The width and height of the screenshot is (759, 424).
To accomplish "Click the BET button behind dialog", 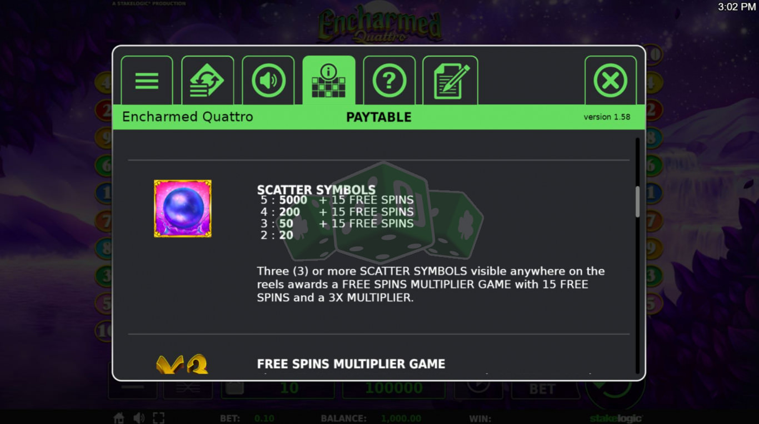I will pyautogui.click(x=542, y=389).
